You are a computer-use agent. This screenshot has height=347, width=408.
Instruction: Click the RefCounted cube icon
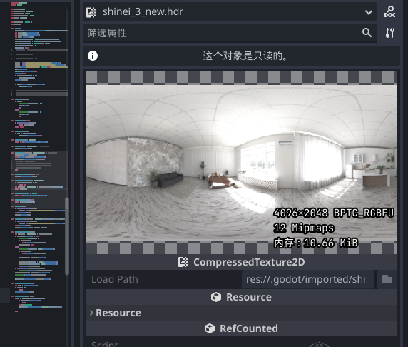(x=210, y=328)
